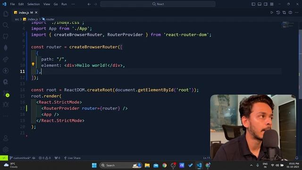Open timeline history icon in editor toolbar
Screen dimensions: 302x170
click(x=278, y=13)
